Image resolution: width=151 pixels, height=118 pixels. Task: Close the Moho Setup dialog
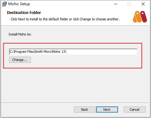pos(143,4)
